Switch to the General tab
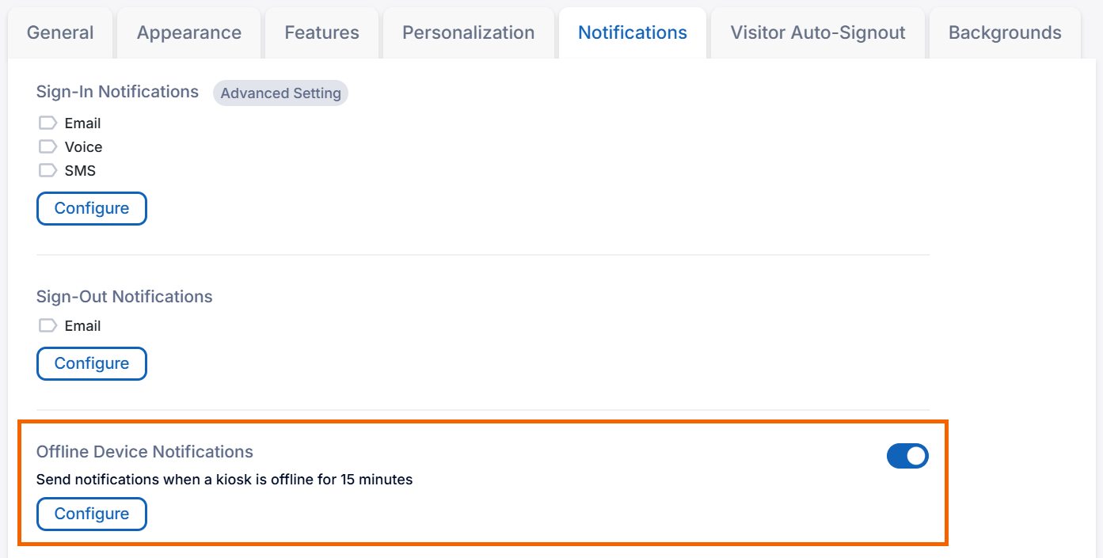The width and height of the screenshot is (1103, 558). pos(59,32)
